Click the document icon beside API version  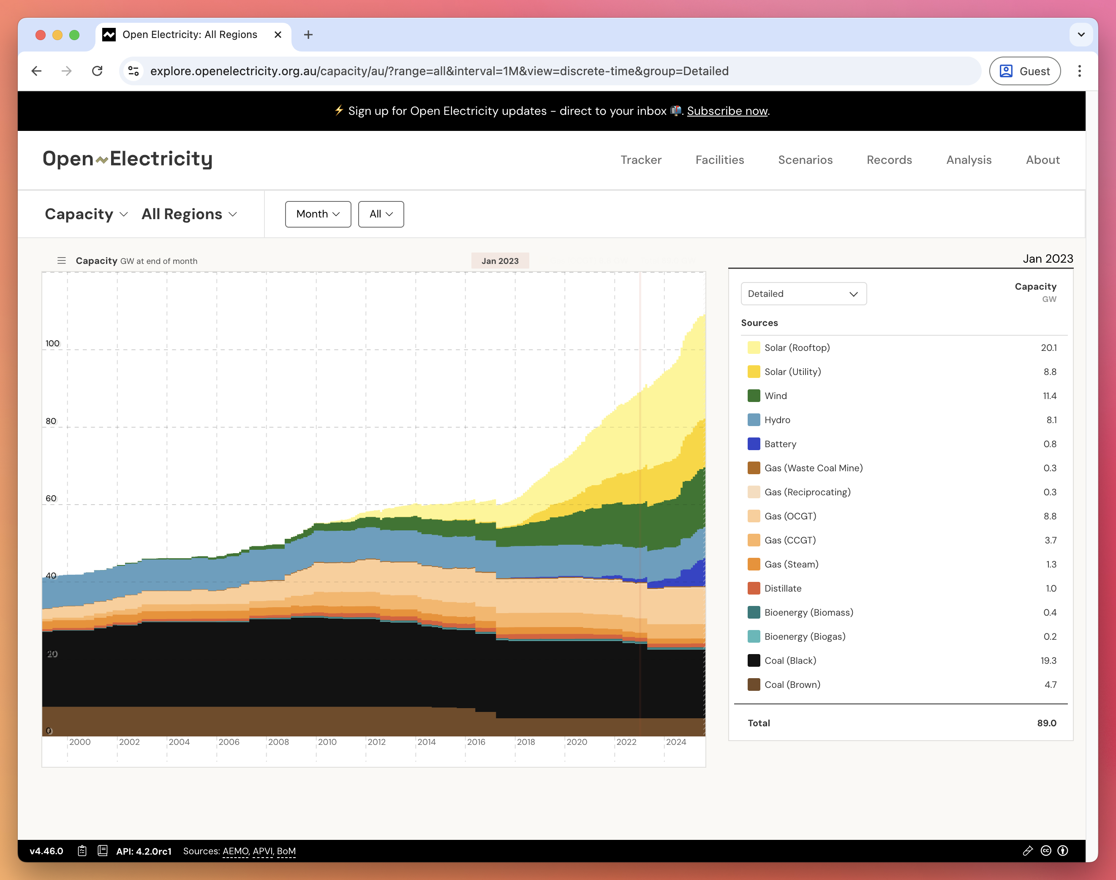(102, 850)
